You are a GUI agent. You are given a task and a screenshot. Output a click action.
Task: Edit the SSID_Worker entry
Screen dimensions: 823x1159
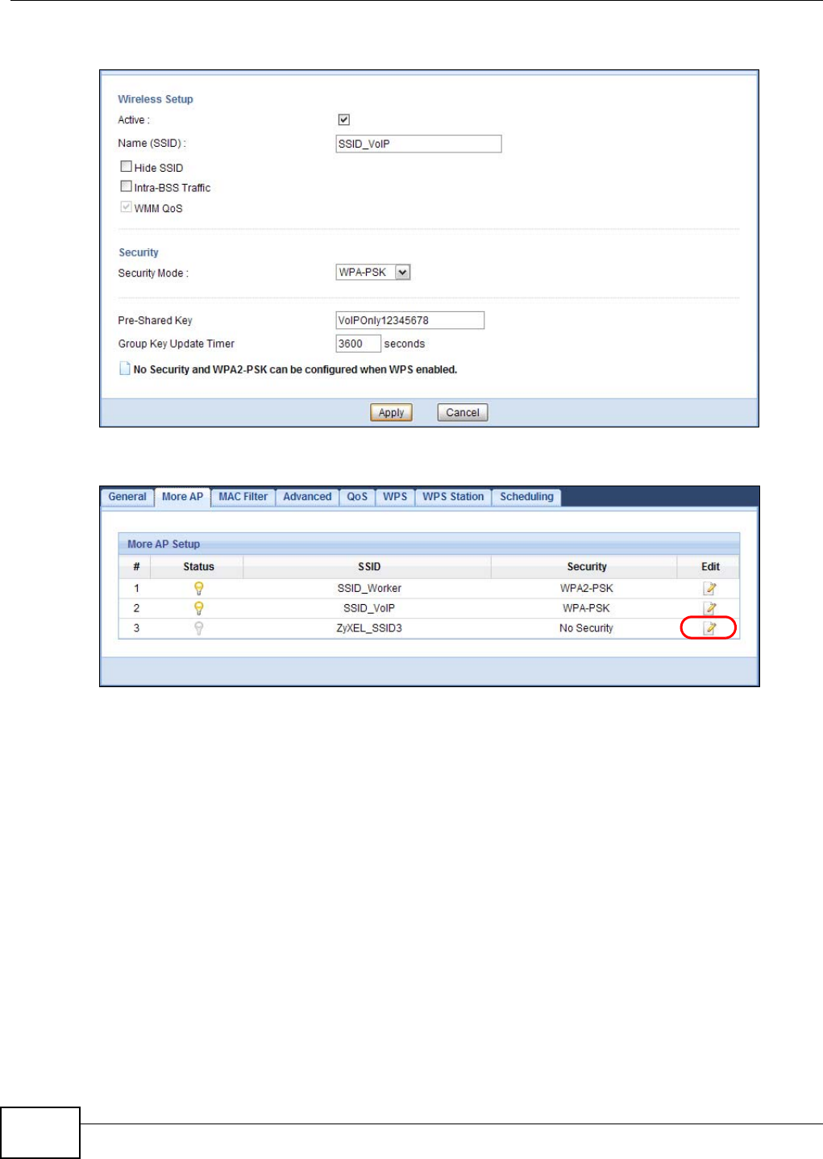[709, 589]
